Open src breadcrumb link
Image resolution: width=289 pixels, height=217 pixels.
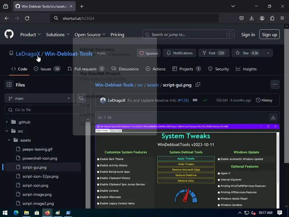point(140,85)
